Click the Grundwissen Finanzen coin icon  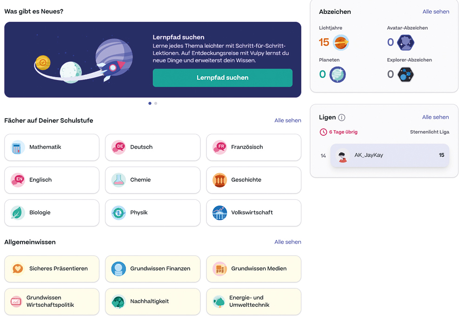(x=119, y=269)
